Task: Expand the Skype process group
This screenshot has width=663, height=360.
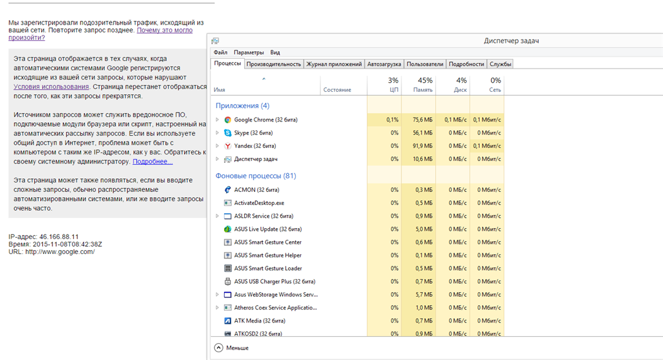Action: pos(218,133)
